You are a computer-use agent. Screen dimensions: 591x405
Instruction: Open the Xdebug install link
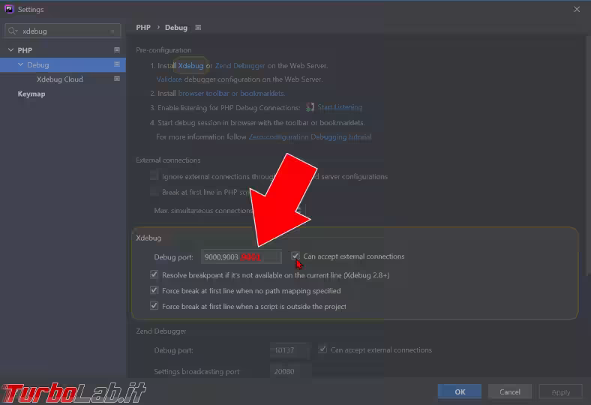(190, 65)
